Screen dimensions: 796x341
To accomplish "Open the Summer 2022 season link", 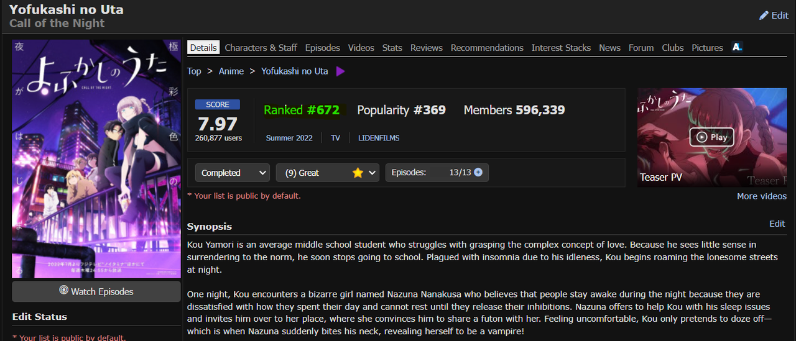I will (x=289, y=138).
